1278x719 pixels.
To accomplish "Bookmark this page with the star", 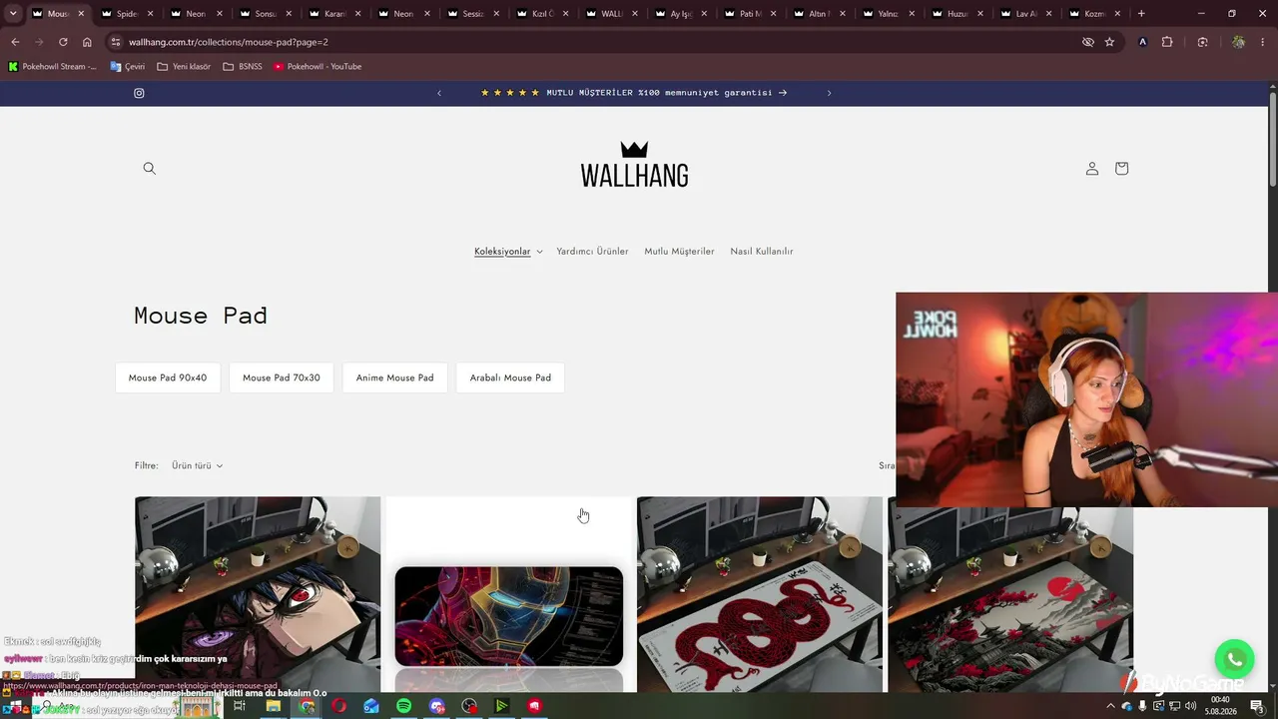I will pyautogui.click(x=1109, y=42).
